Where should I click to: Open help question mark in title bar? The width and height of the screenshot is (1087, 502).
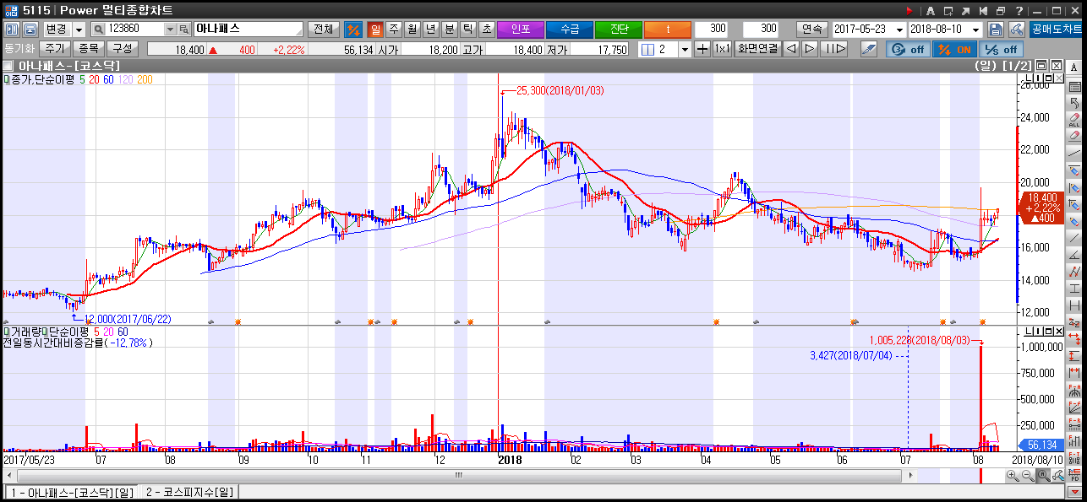click(x=1019, y=10)
